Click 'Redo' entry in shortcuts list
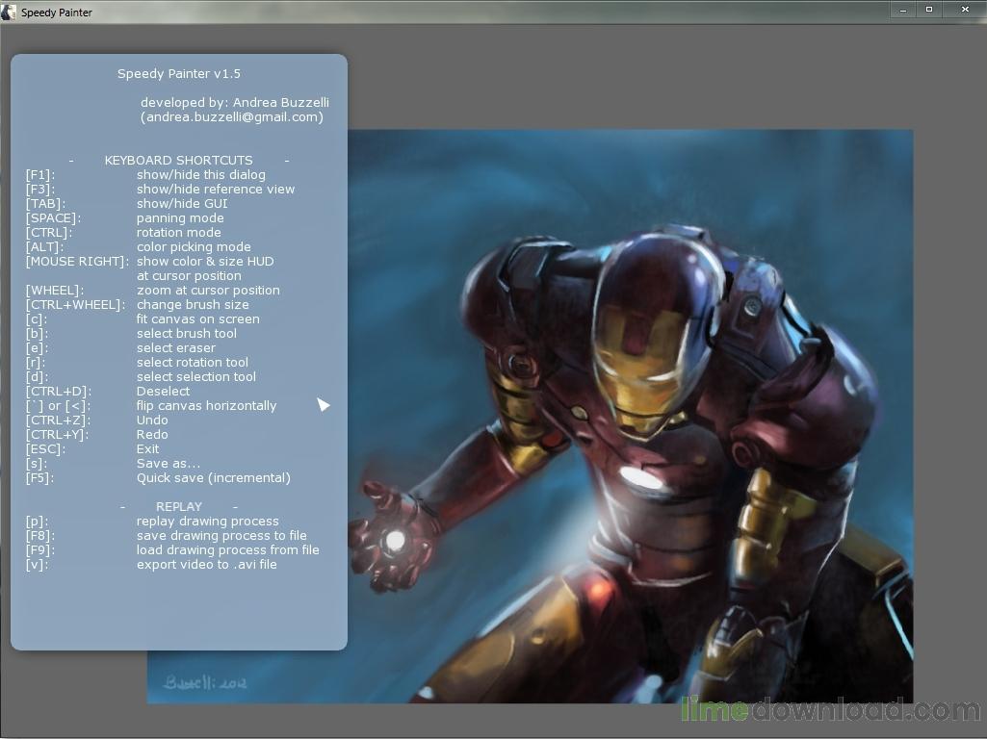 coord(152,435)
